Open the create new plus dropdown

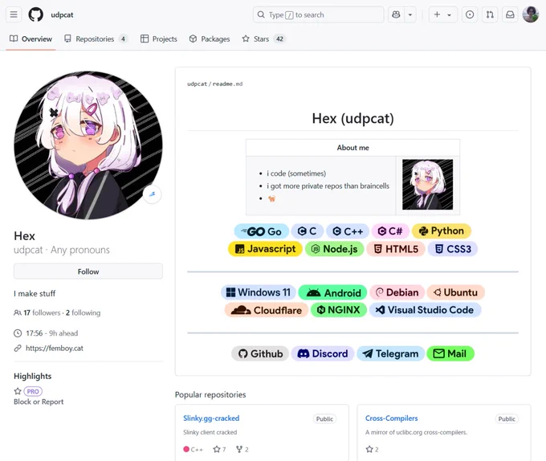click(x=442, y=14)
